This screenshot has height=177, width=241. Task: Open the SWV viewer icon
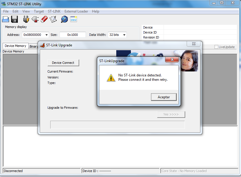click(x=73, y=19)
